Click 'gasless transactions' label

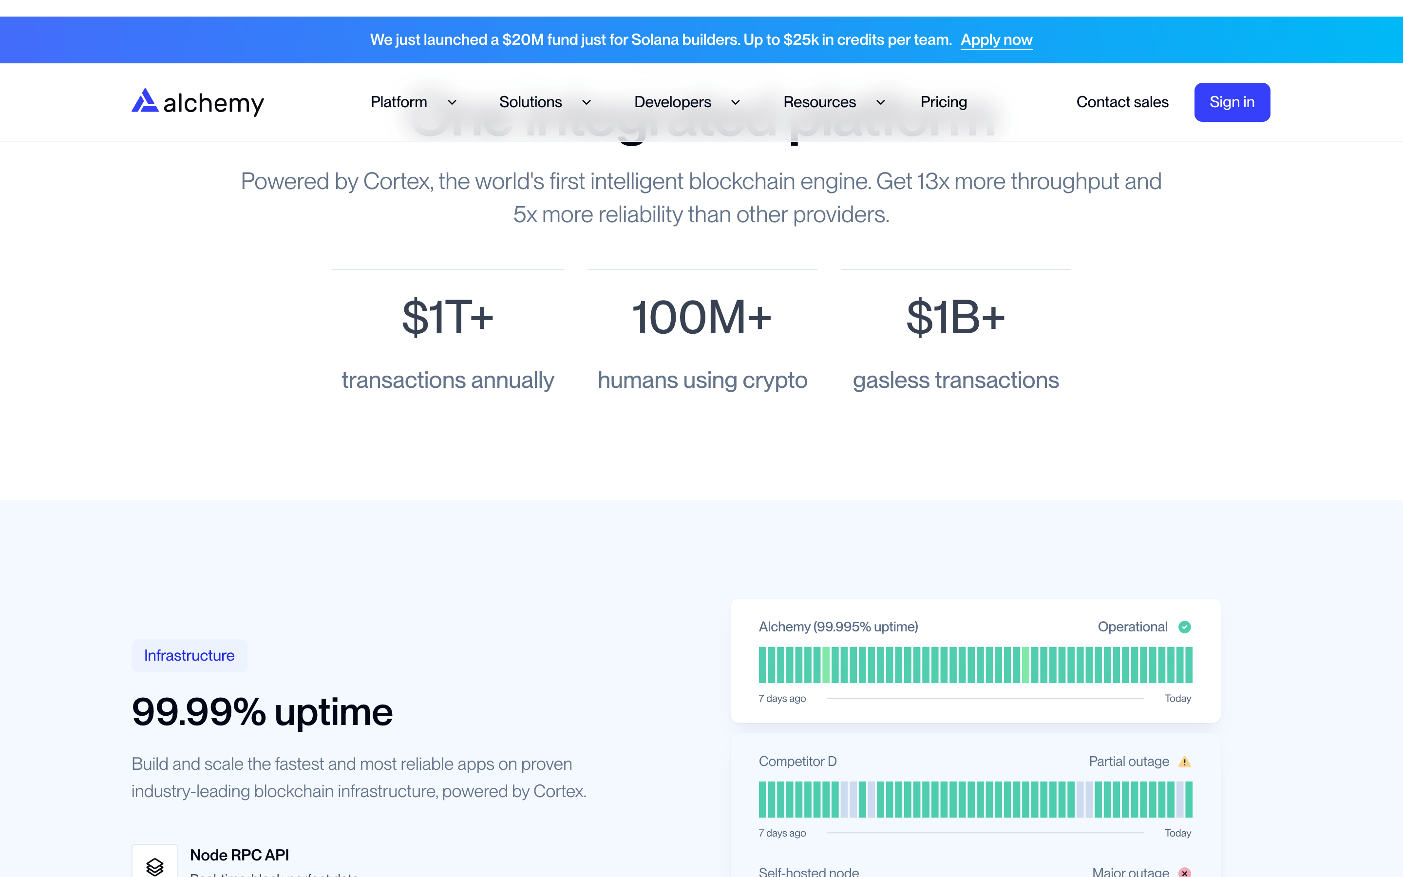click(955, 381)
